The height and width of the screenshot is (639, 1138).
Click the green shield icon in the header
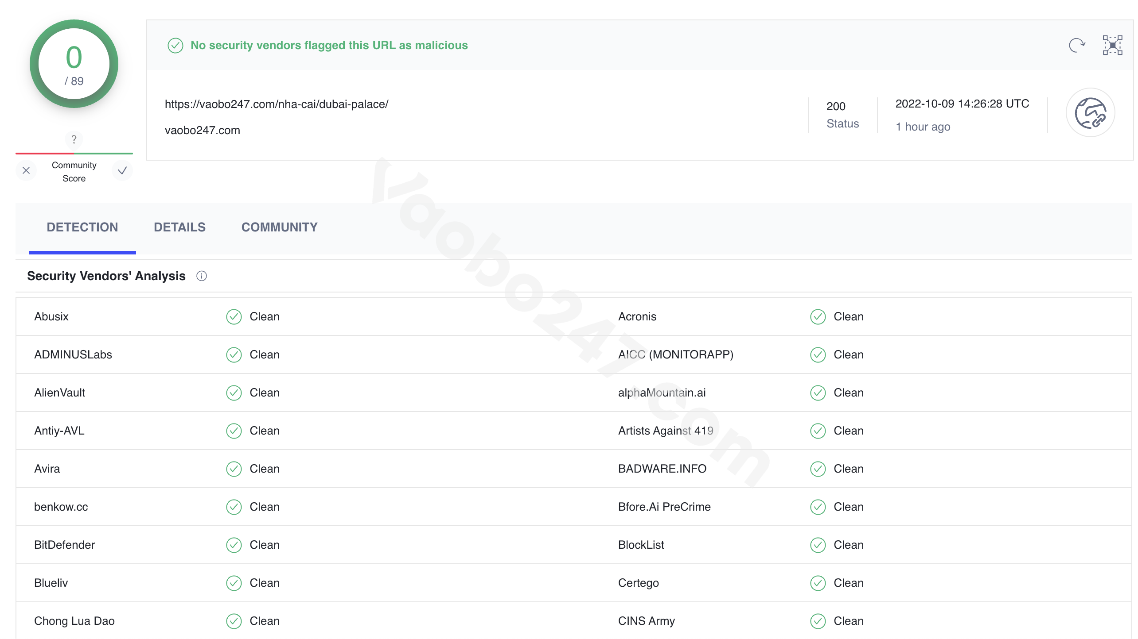[x=175, y=45]
